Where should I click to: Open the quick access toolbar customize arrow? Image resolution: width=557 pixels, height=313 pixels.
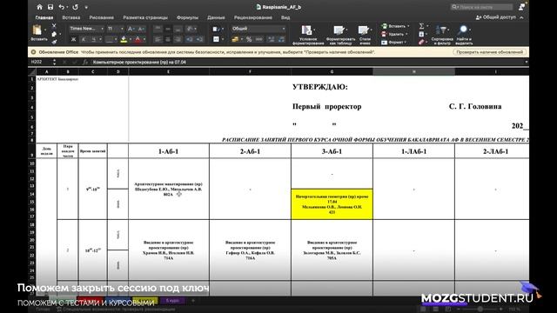(x=86, y=7)
